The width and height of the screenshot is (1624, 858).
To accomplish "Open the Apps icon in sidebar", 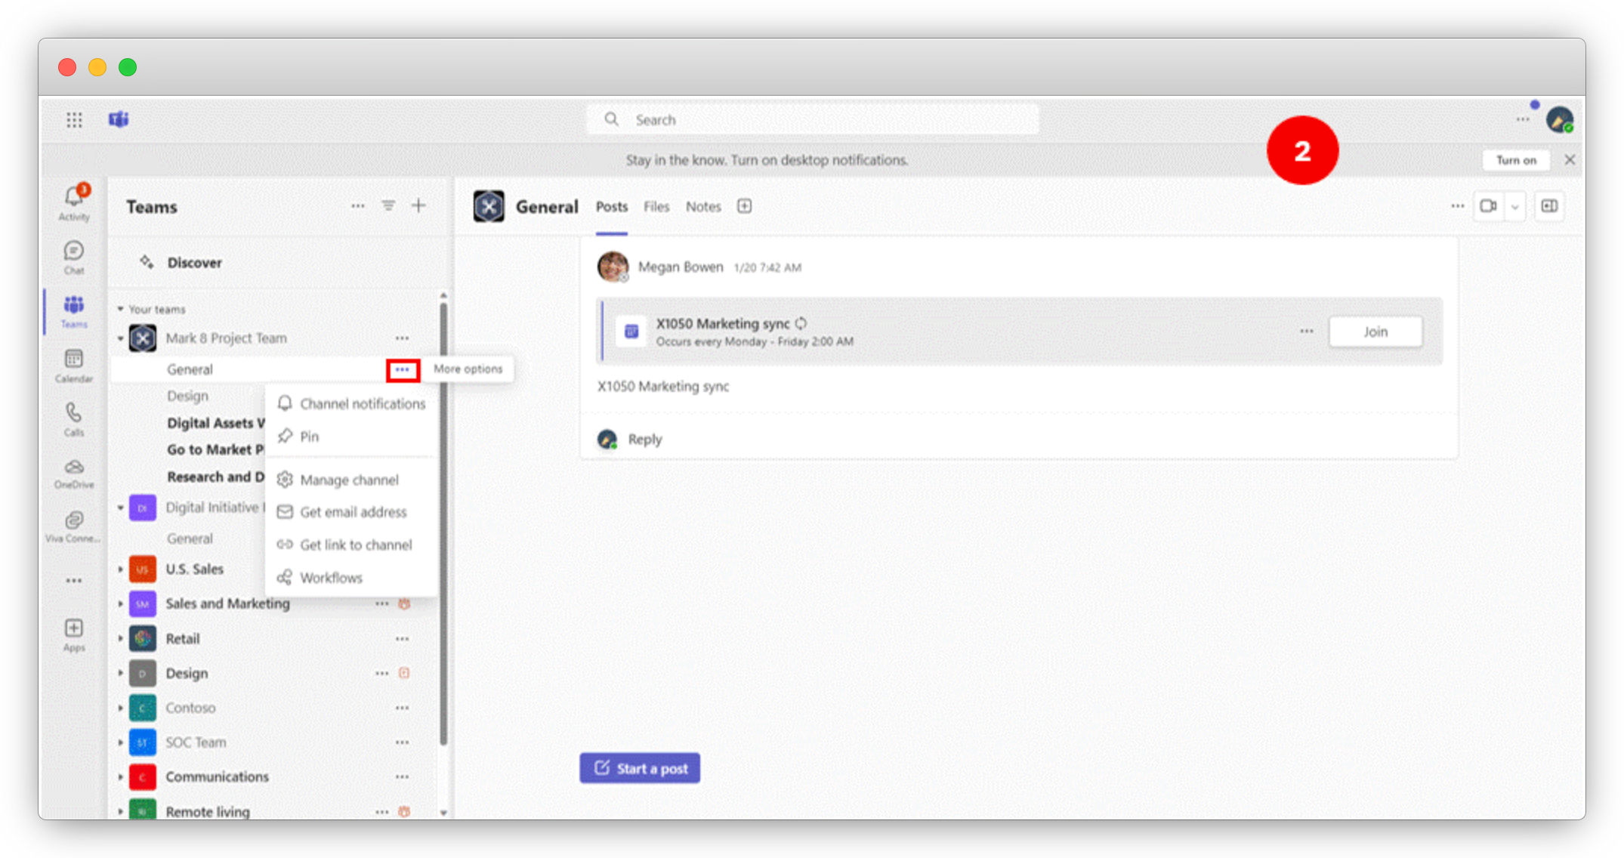I will [x=73, y=630].
